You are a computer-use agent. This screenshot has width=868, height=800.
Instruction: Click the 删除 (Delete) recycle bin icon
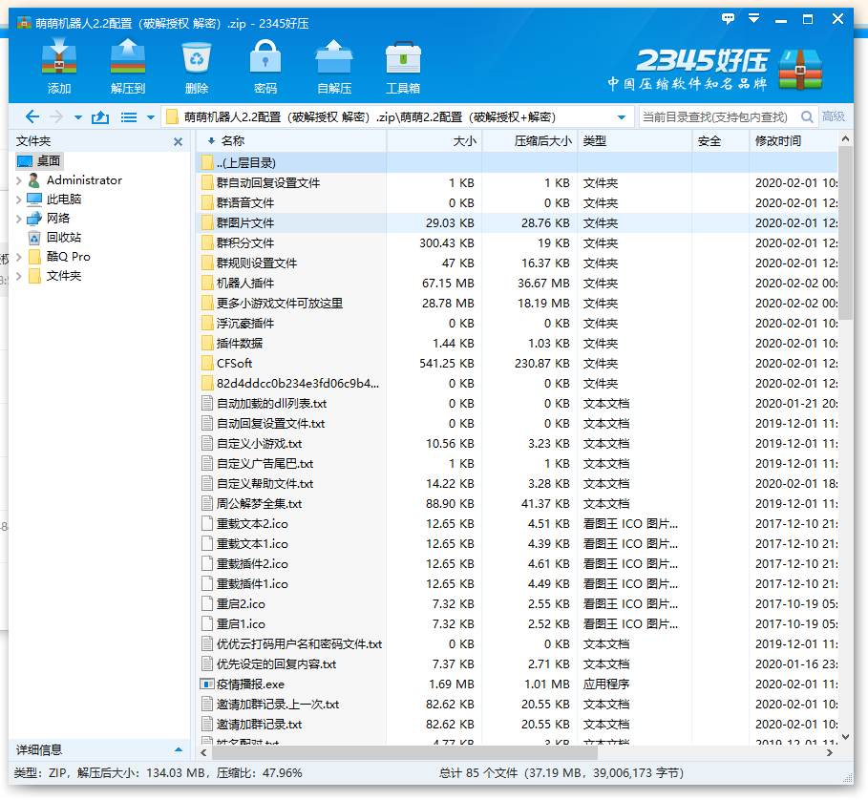197,60
